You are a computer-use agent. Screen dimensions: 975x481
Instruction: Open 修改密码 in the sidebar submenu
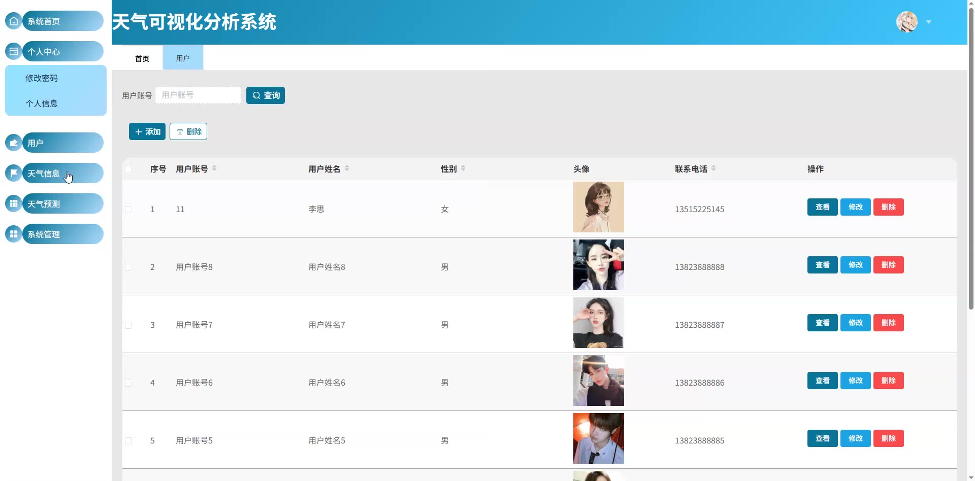42,78
